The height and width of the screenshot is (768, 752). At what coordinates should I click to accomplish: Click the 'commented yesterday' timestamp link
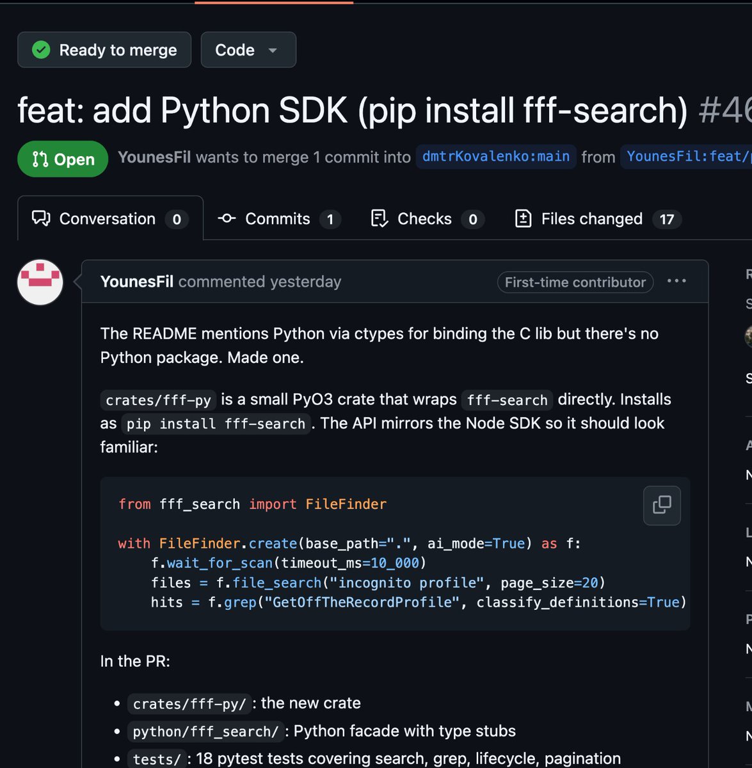point(260,282)
